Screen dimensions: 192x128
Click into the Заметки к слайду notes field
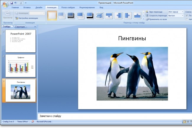[115, 116]
